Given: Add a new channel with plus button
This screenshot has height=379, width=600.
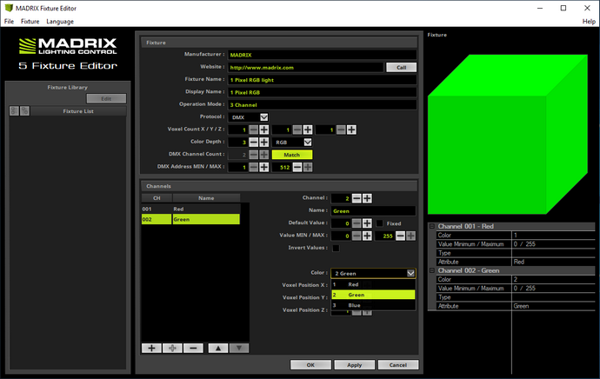Looking at the screenshot, I should (151, 348).
